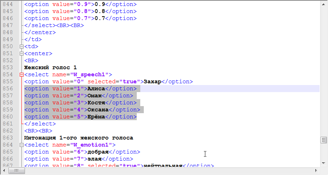Click the option value "0.9" on line 844
The height and width of the screenshot is (175, 328).
click(82, 4)
